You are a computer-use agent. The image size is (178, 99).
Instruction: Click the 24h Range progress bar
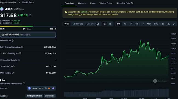pos(28,26)
